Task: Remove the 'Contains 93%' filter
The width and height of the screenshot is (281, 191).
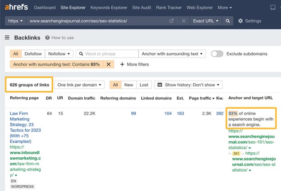Action: pos(108,64)
